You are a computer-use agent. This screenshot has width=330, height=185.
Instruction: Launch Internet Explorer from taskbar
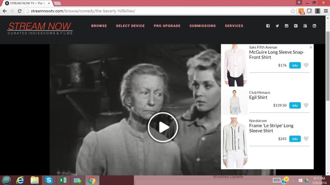pos(20,180)
